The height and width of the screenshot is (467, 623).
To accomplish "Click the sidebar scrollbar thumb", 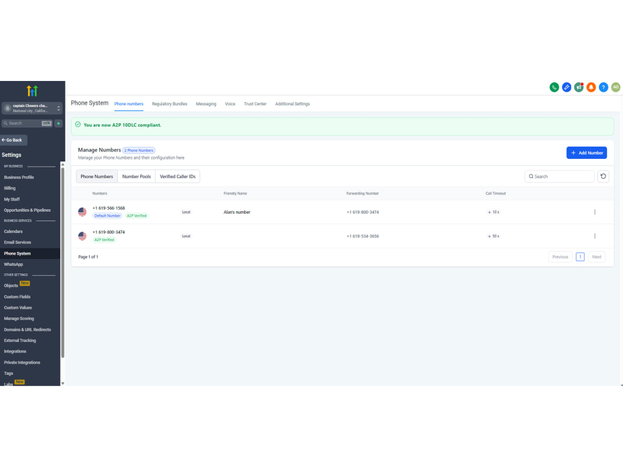I will (x=62, y=262).
